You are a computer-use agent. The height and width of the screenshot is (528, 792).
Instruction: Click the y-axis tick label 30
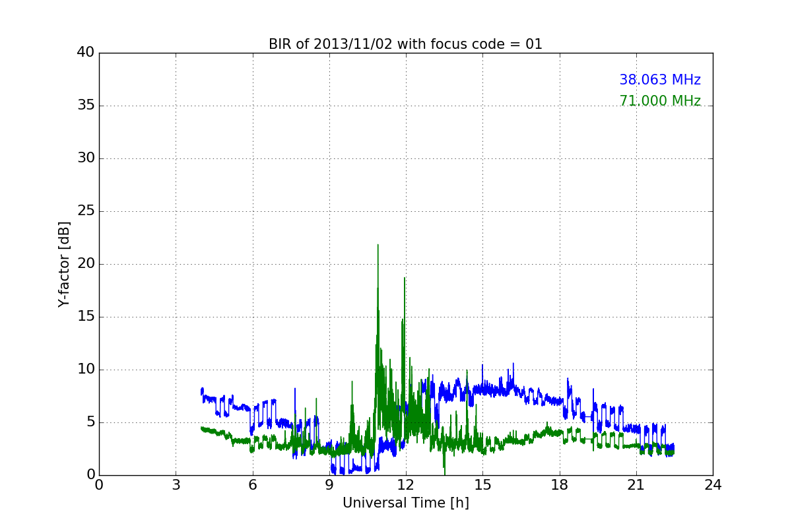[86, 158]
